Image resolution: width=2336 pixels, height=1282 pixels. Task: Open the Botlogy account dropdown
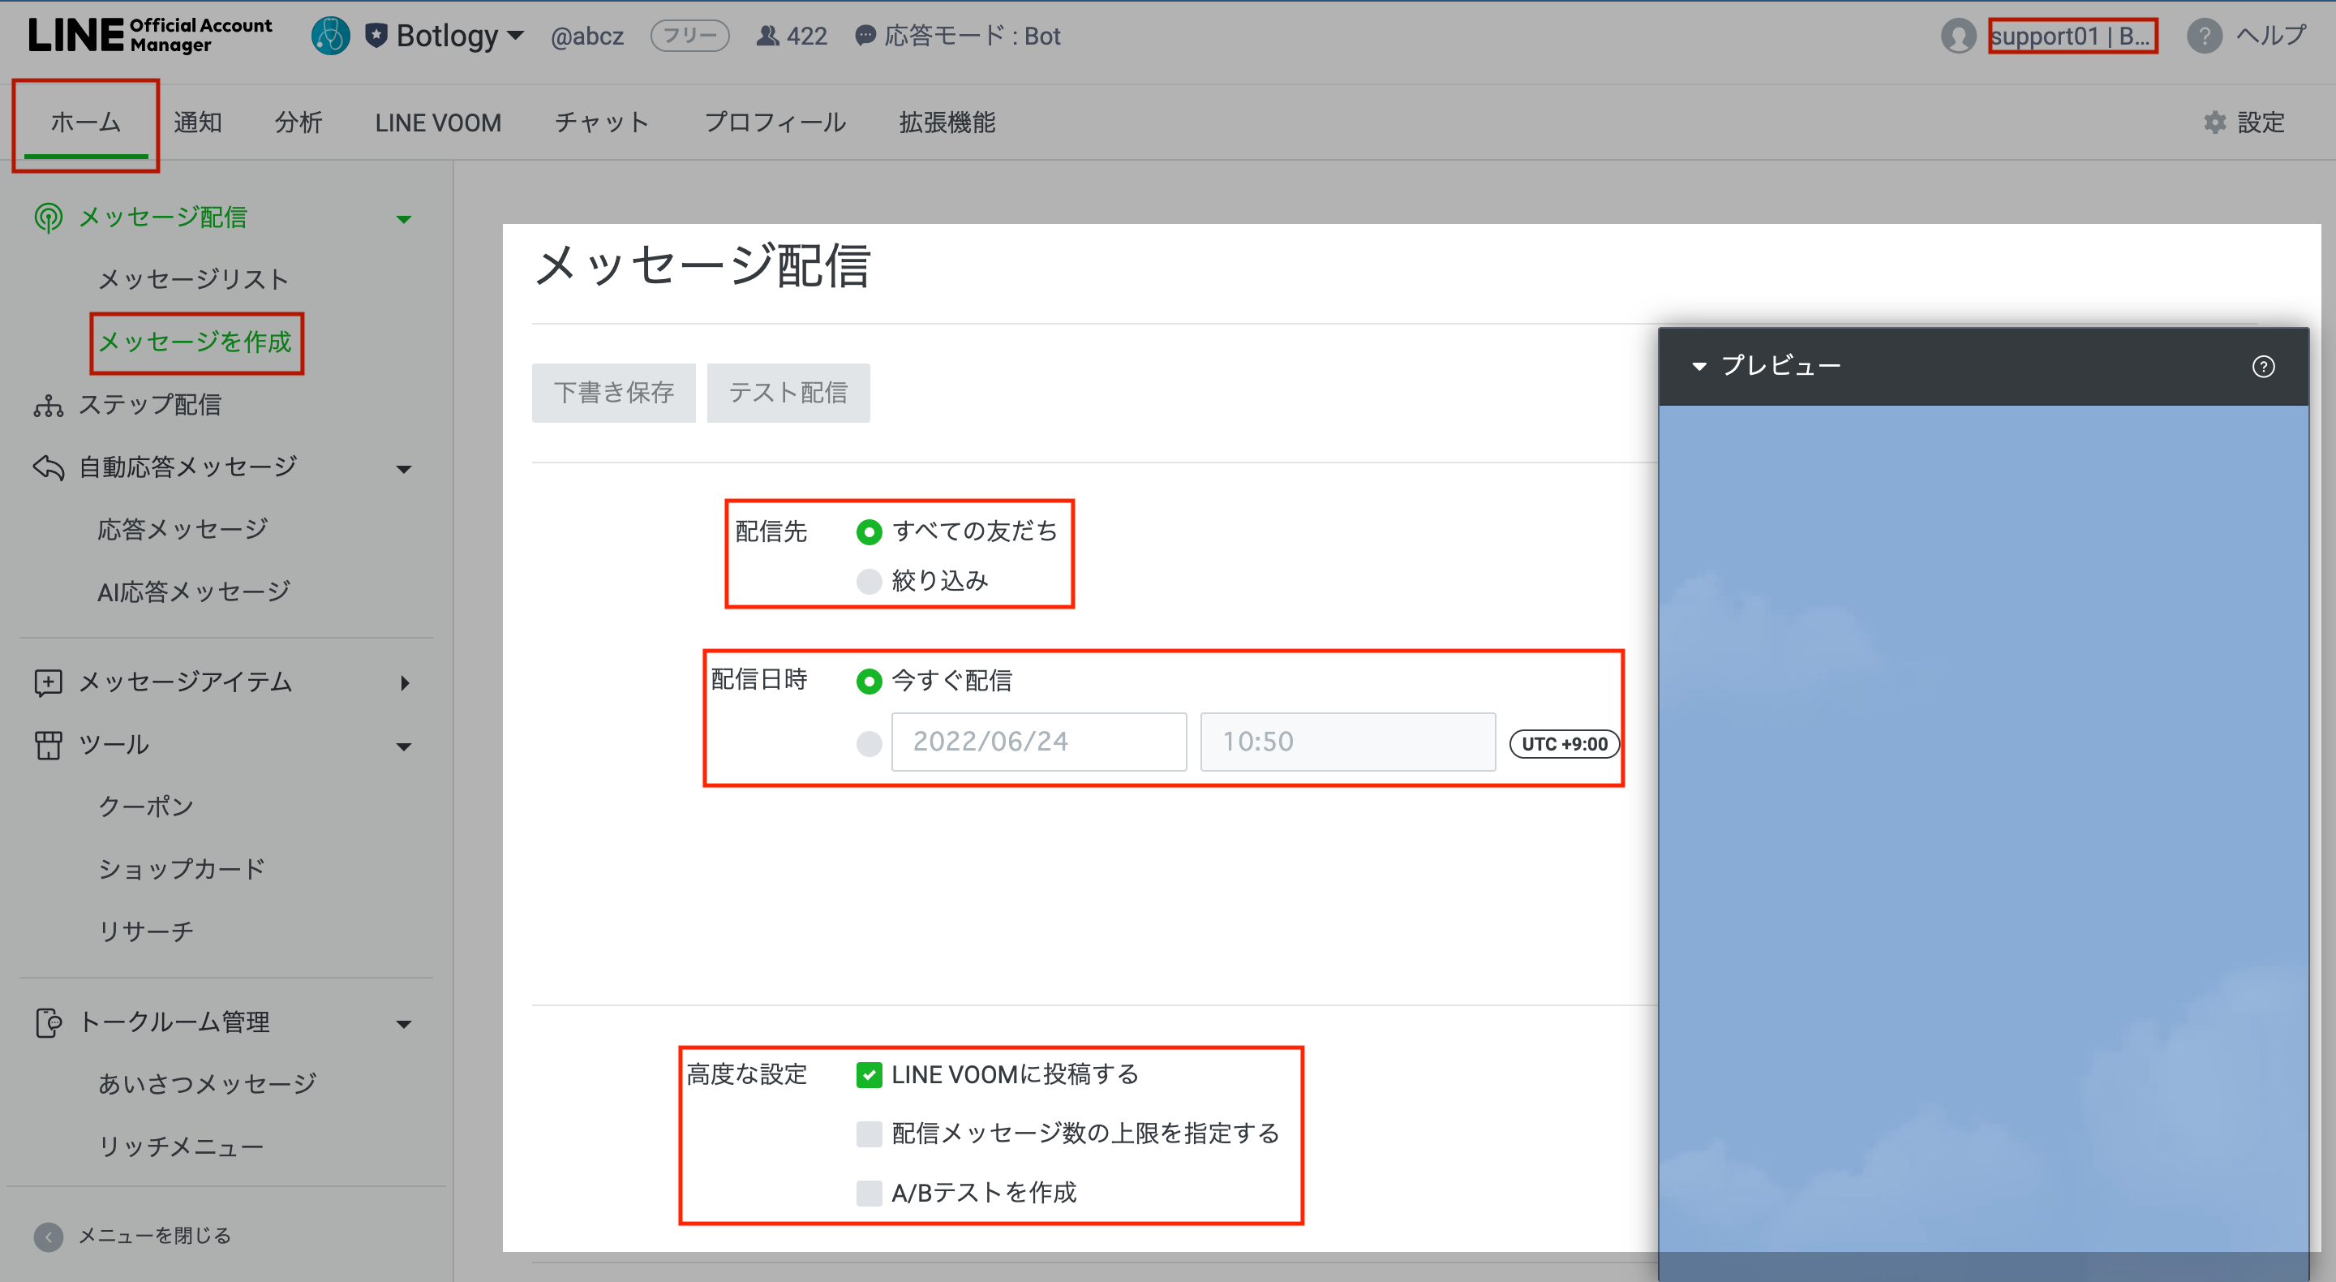coord(515,37)
